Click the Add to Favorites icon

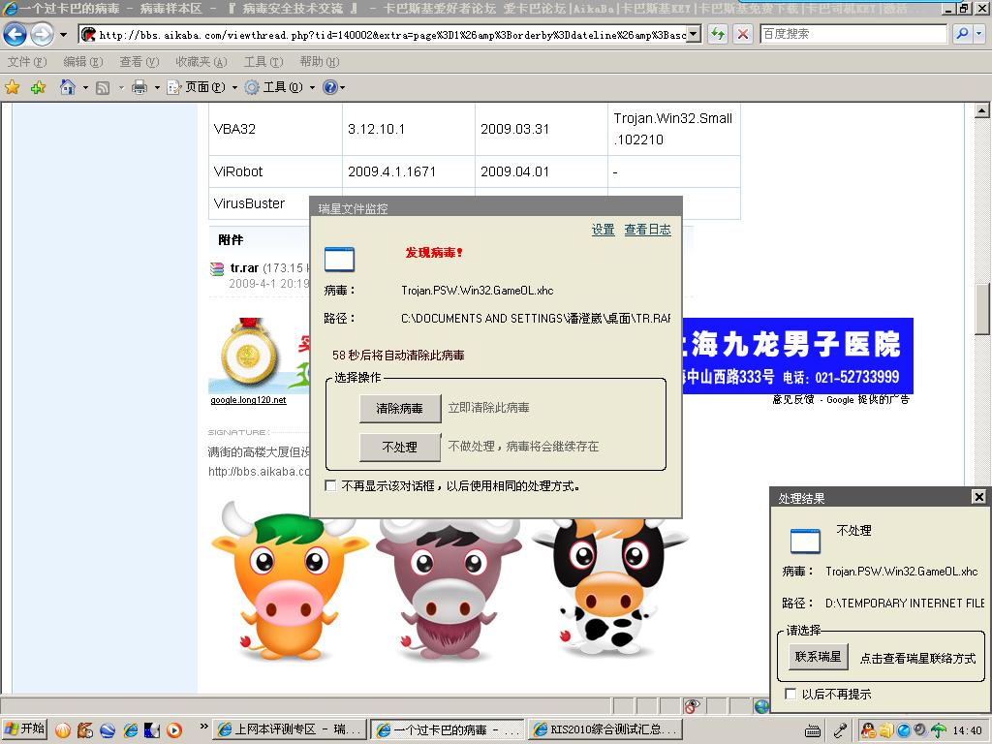(x=38, y=87)
